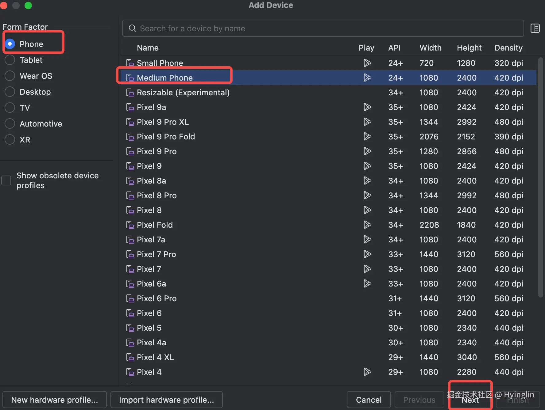Select the Tablet form factor radio button
Viewport: 545px width, 410px height.
pos(10,60)
